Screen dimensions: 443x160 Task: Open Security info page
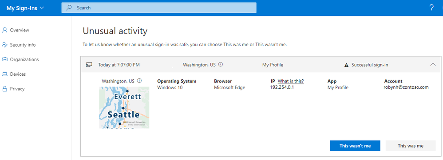[23, 45]
